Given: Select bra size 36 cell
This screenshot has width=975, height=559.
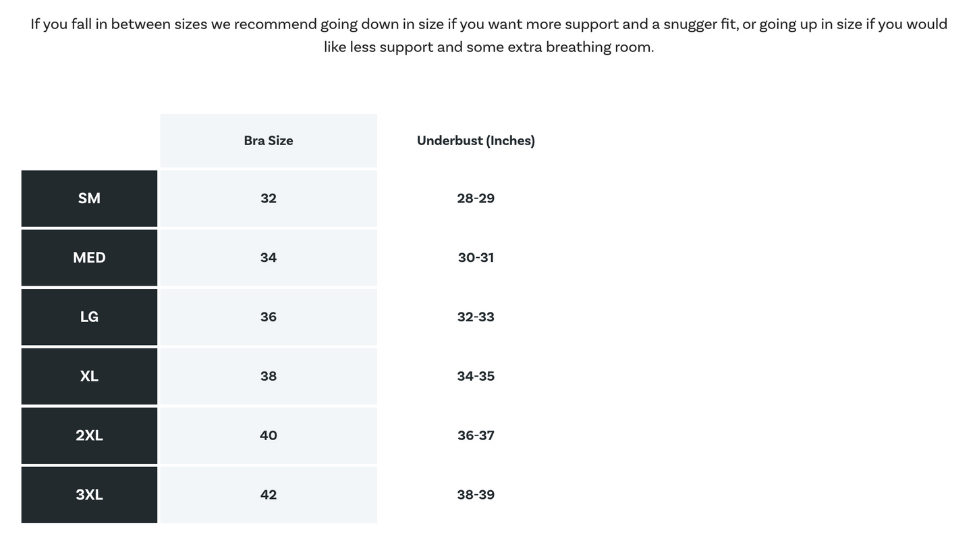Looking at the screenshot, I should point(269,317).
